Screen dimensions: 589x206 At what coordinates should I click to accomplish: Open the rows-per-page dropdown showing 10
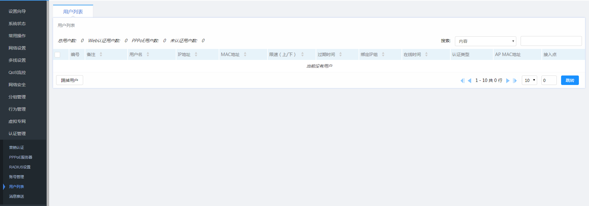[x=529, y=80]
